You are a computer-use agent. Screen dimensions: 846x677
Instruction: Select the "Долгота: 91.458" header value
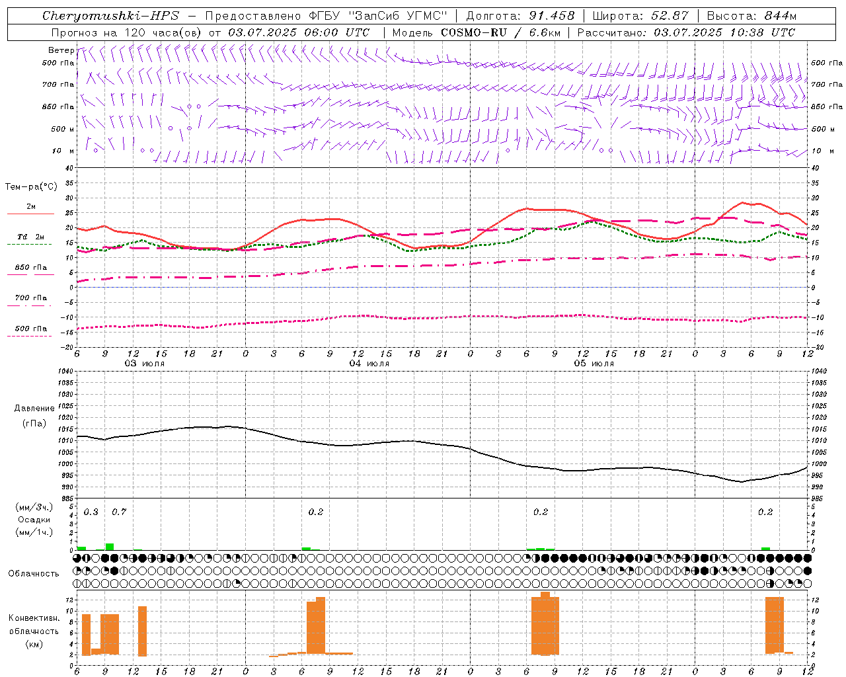[x=520, y=16]
